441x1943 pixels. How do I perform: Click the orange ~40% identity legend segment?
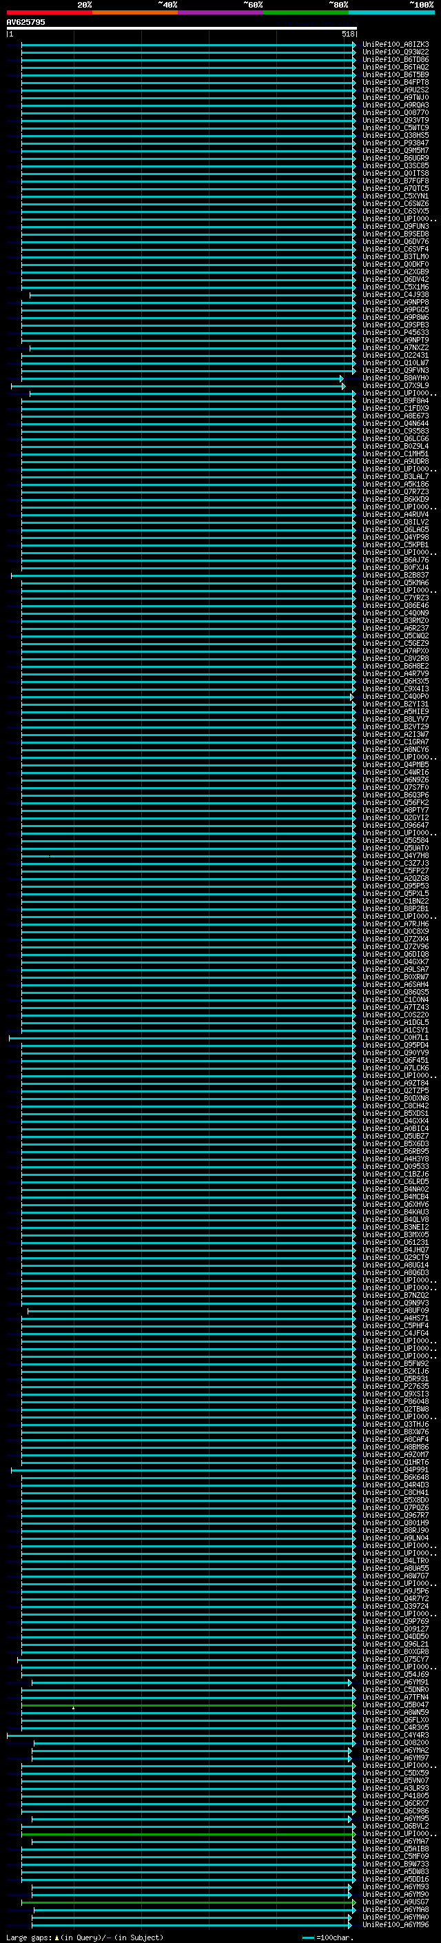(135, 12)
